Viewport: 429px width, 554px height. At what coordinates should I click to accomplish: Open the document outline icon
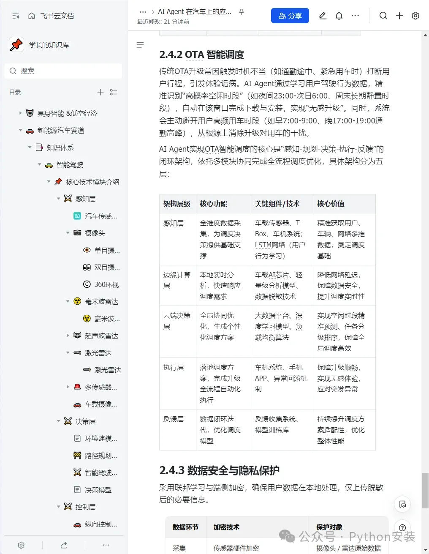tap(140, 45)
